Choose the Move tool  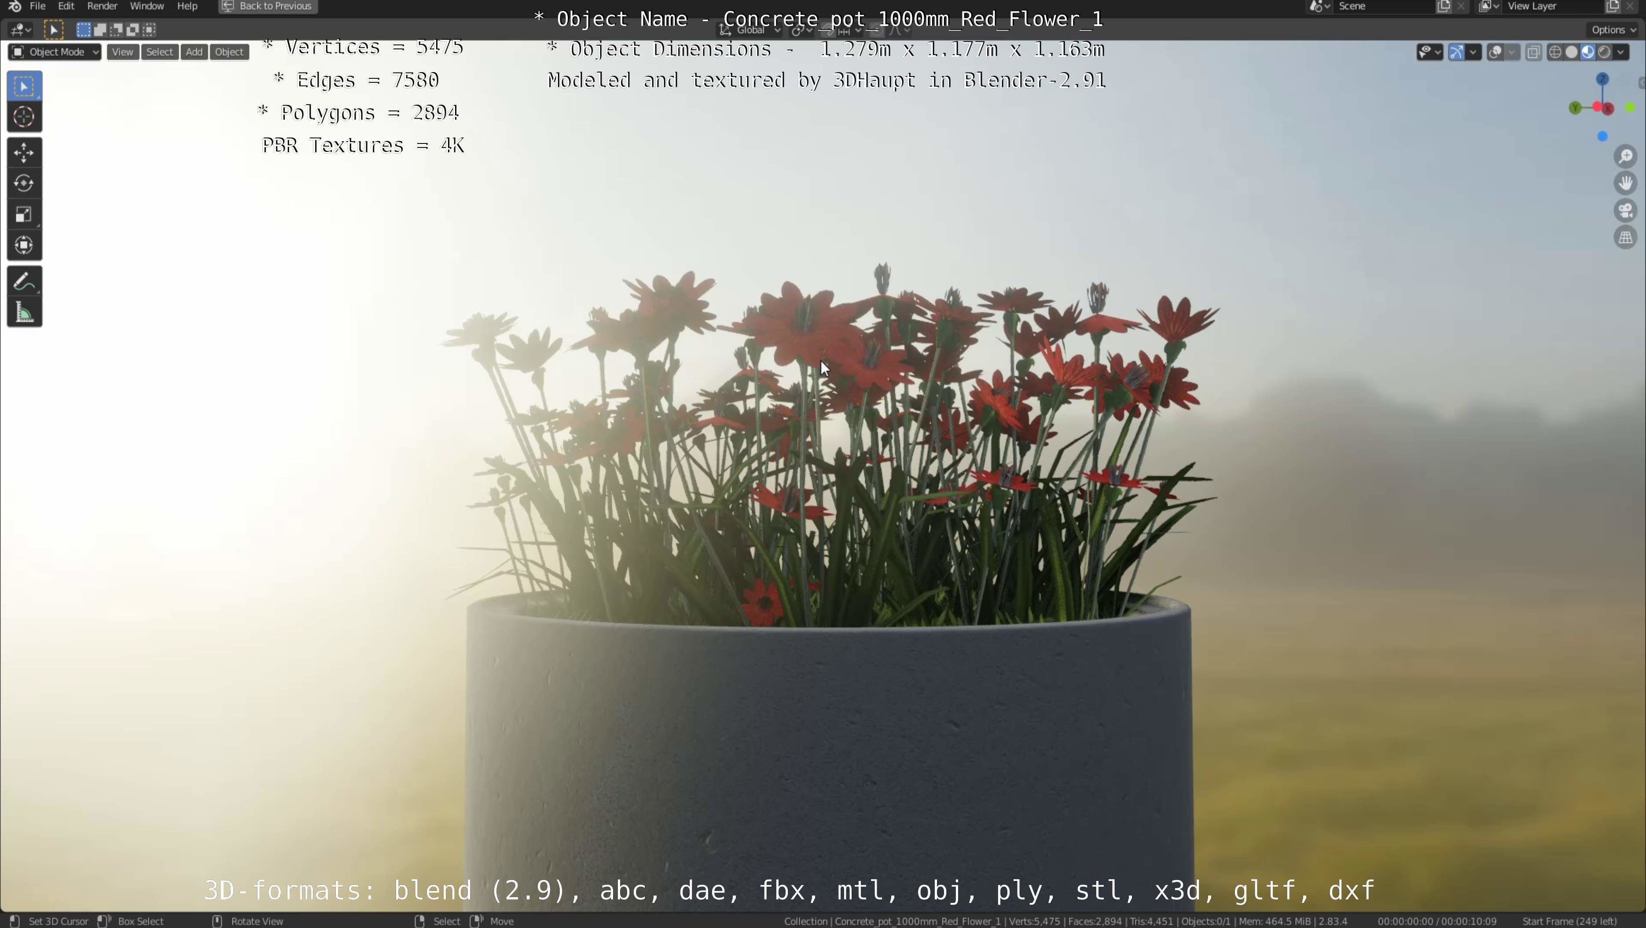pyautogui.click(x=24, y=153)
